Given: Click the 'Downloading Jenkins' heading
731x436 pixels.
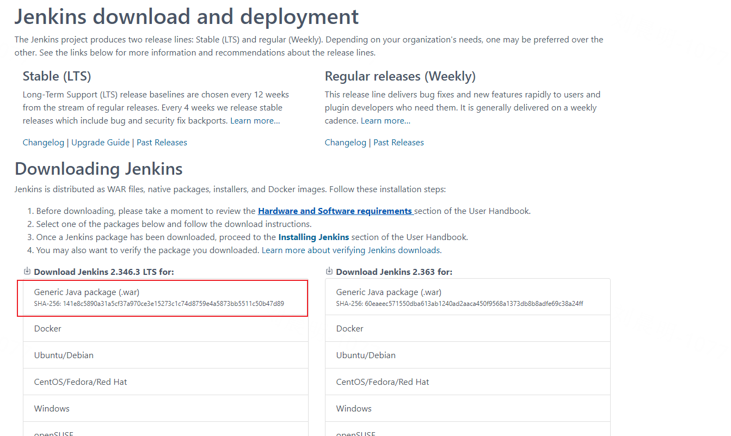Looking at the screenshot, I should [x=99, y=169].
